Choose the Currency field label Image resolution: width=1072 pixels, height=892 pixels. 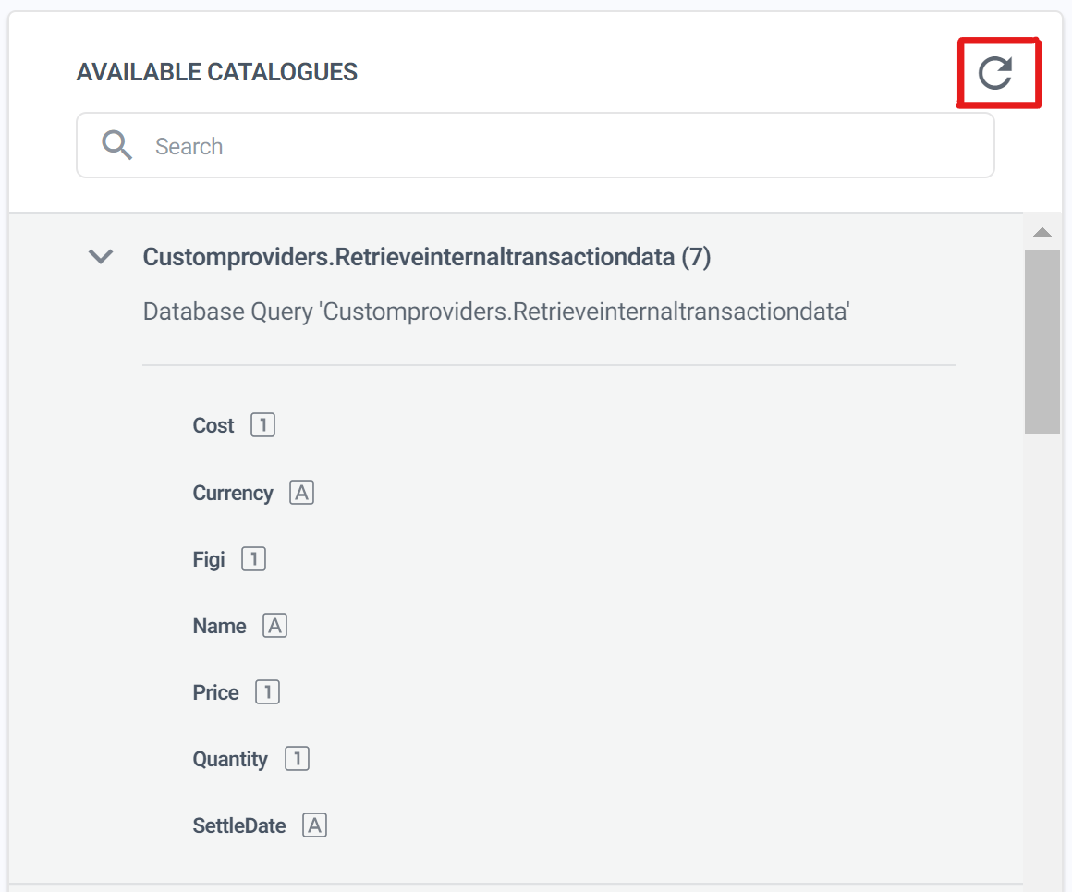point(233,493)
